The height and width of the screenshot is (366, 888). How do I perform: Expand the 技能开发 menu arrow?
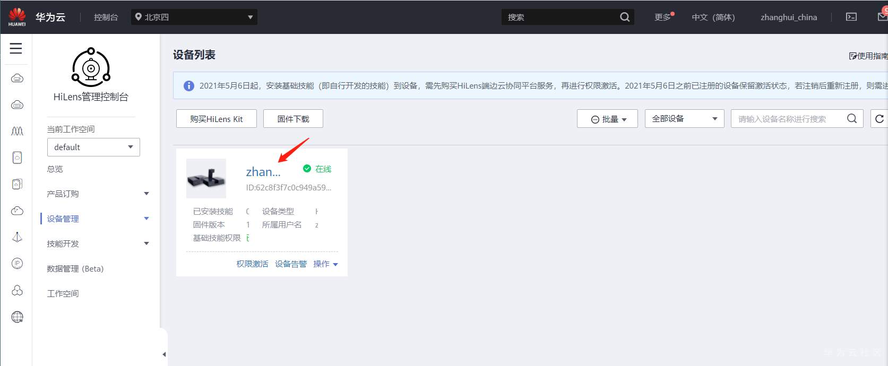pyautogui.click(x=146, y=243)
